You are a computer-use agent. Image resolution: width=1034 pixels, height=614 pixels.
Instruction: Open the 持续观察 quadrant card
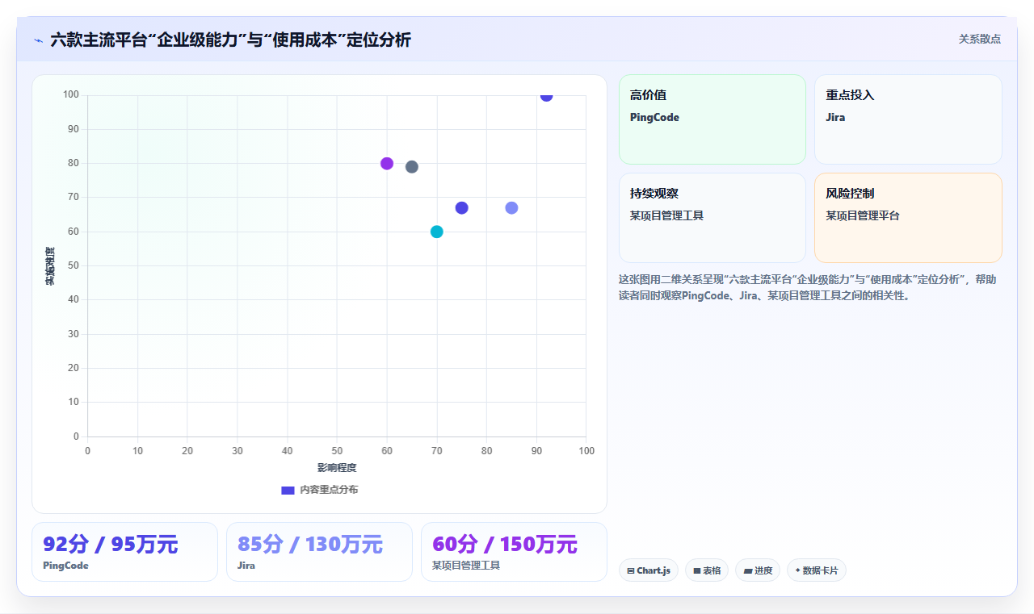[712, 218]
